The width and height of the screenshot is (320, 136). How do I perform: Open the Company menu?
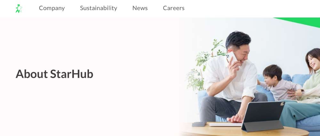(x=52, y=8)
